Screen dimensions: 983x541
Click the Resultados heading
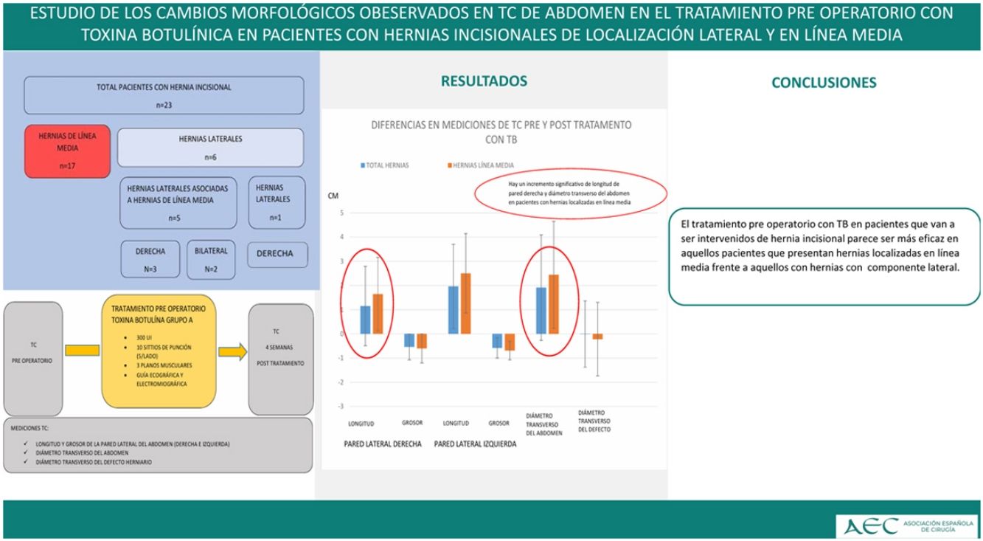click(484, 81)
